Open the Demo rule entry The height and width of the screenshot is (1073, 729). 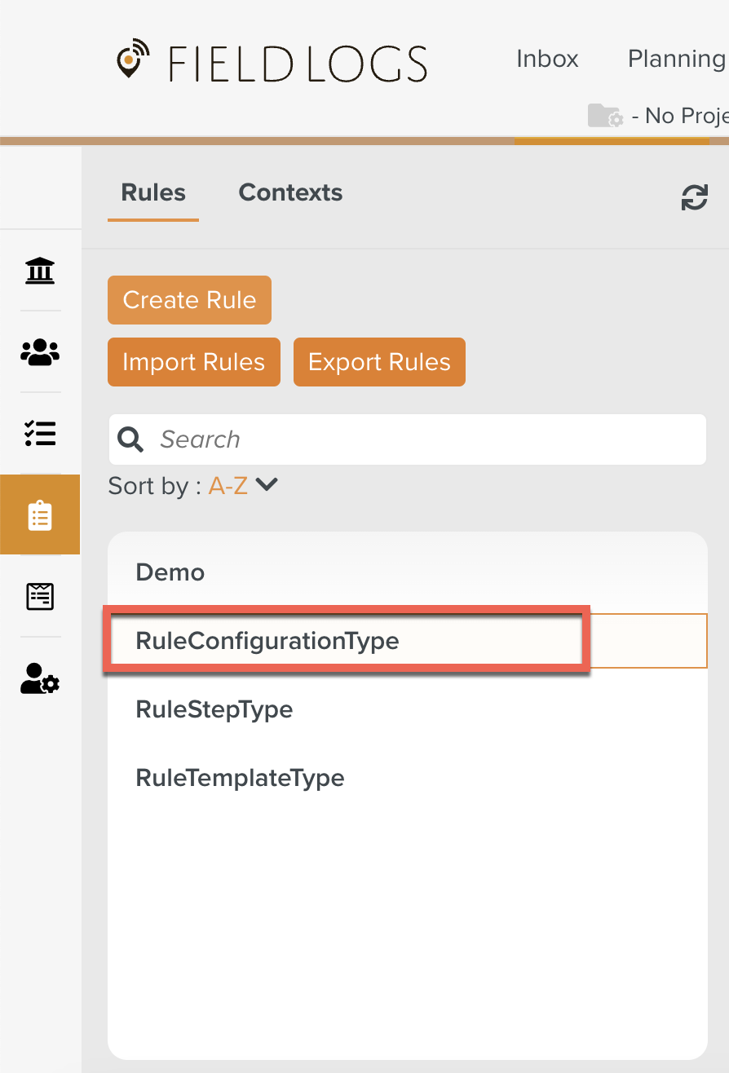[170, 572]
